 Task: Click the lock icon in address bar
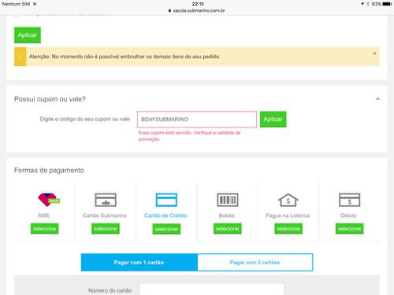[169, 10]
